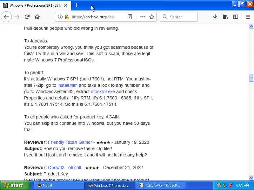Open the hamburger application menu

tap(248, 17)
